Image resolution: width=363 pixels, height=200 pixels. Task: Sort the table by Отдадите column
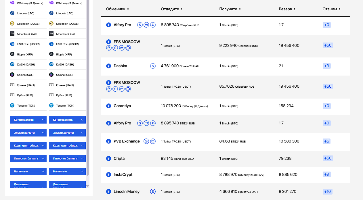pyautogui.click(x=172, y=9)
